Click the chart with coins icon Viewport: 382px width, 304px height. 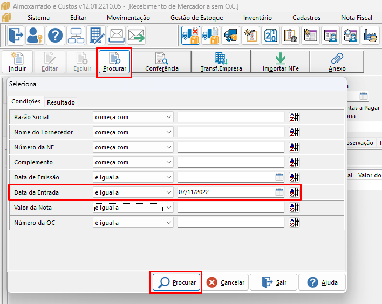pyautogui.click(x=371, y=36)
